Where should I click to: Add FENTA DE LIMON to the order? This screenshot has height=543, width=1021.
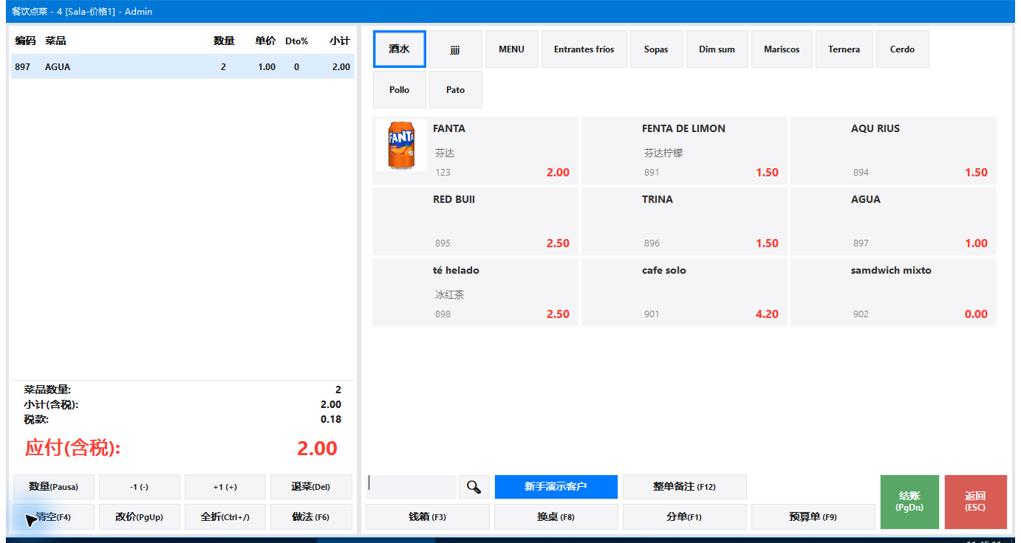point(684,151)
